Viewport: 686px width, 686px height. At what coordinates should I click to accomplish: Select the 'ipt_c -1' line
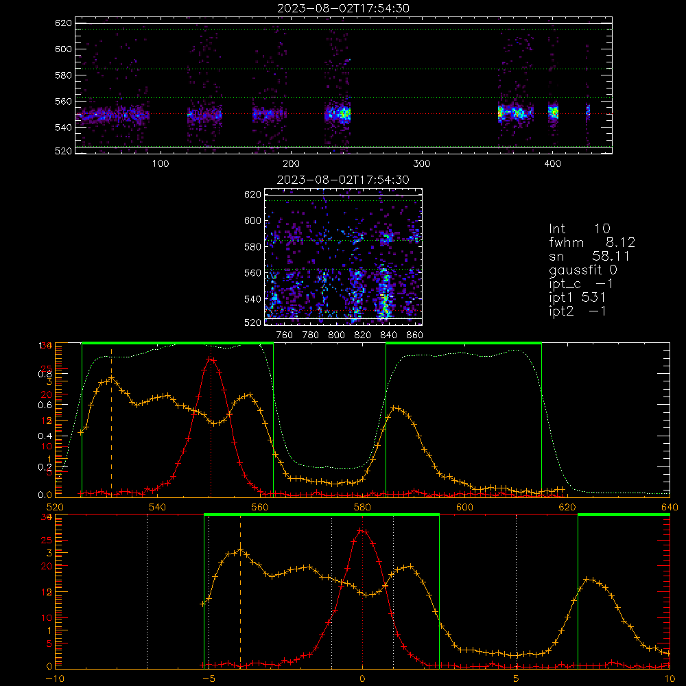(582, 284)
